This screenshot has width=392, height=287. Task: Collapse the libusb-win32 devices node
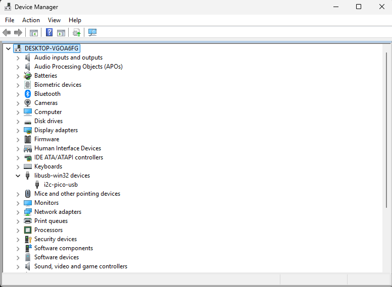(18, 176)
